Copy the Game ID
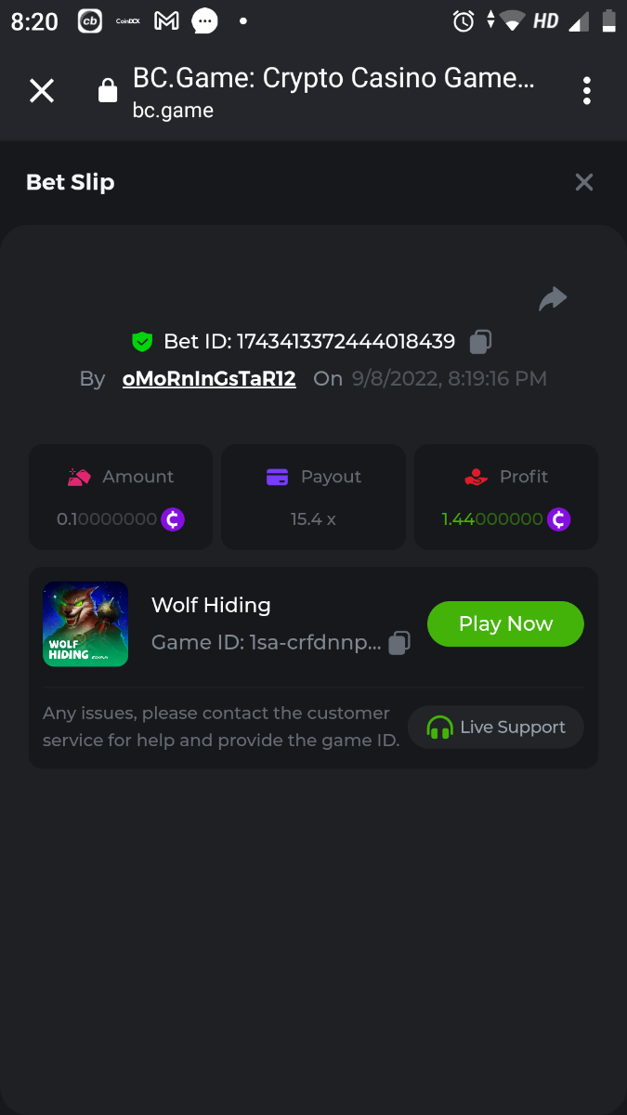Image resolution: width=627 pixels, height=1115 pixels. click(x=399, y=642)
